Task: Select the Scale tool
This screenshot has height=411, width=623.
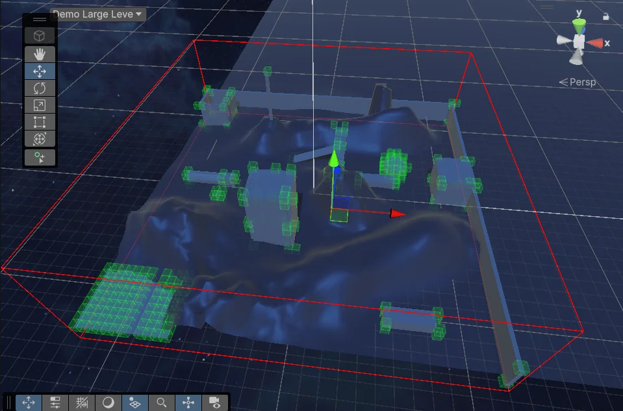Action: 39,105
